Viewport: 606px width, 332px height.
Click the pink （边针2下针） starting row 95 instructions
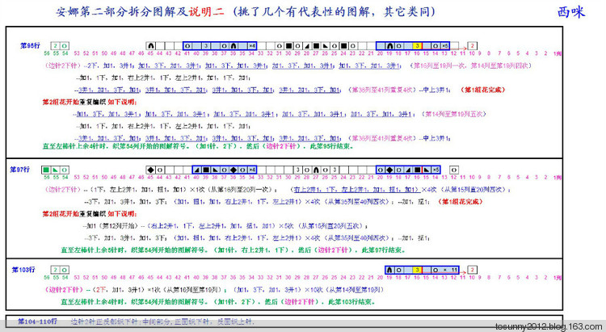[62, 65]
